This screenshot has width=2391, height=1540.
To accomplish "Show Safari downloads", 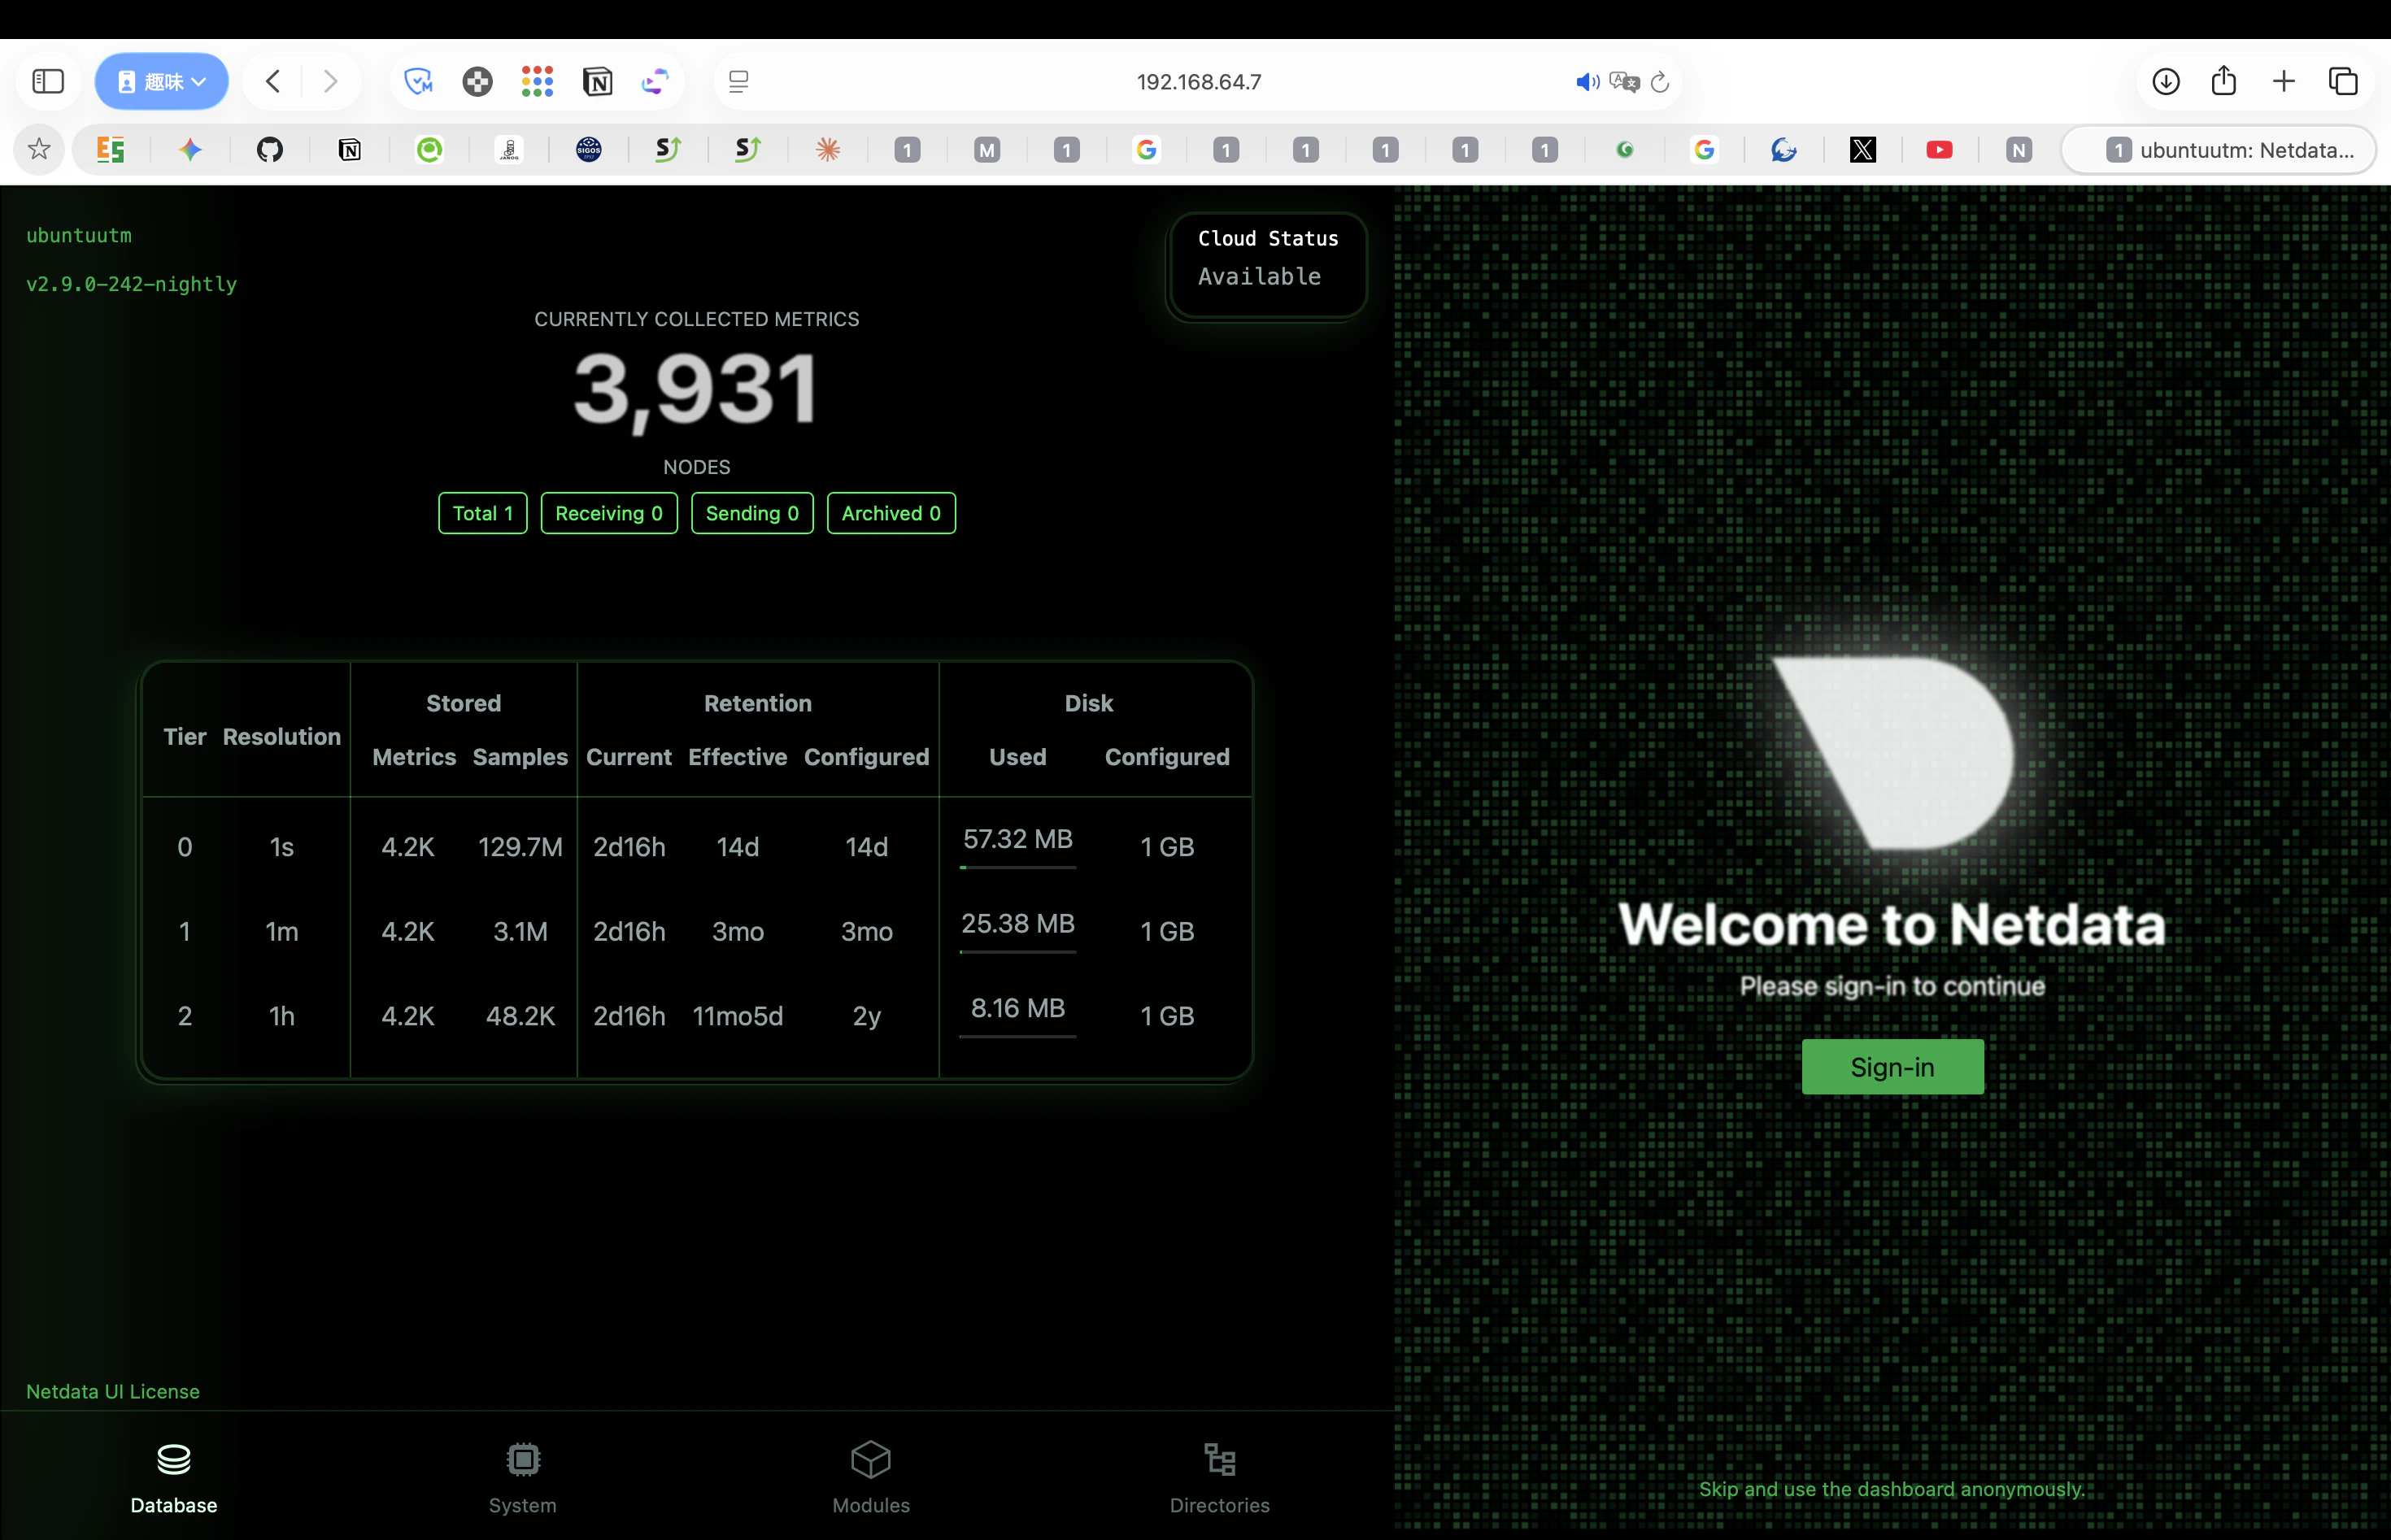I will point(2165,81).
